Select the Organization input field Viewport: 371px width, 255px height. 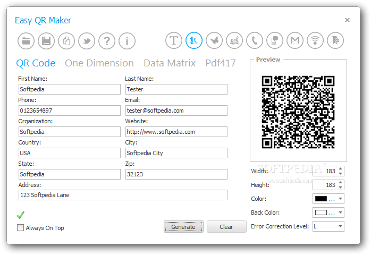(x=70, y=132)
